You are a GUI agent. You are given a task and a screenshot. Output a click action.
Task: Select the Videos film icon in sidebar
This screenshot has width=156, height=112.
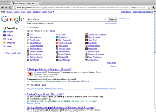click(x=4, y=35)
